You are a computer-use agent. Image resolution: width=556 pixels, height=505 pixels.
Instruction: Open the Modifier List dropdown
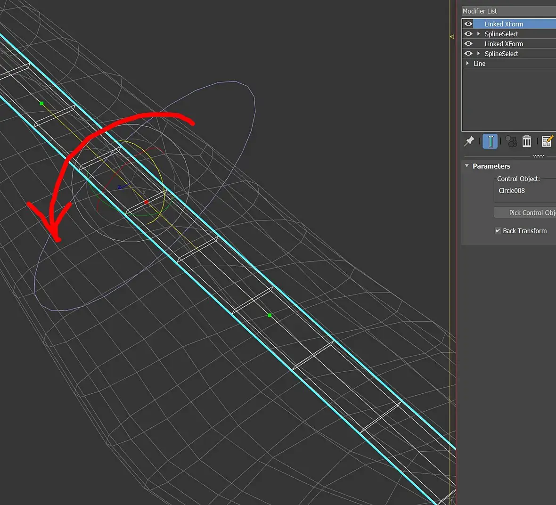509,11
